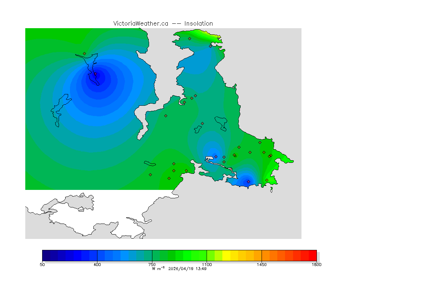This screenshot has height=281, width=422.
Task: Select the easternmost overlapping station markers
Action: (270, 156)
